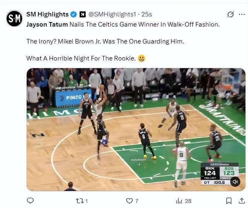Click the blue verified checkmark badge
Viewport: 248px width, 208px height.
click(73, 15)
